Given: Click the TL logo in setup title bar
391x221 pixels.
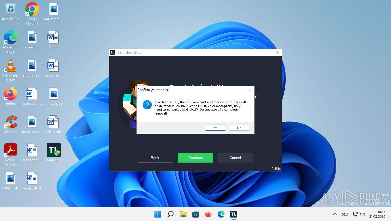Looking at the screenshot, I should pyautogui.click(x=112, y=52).
